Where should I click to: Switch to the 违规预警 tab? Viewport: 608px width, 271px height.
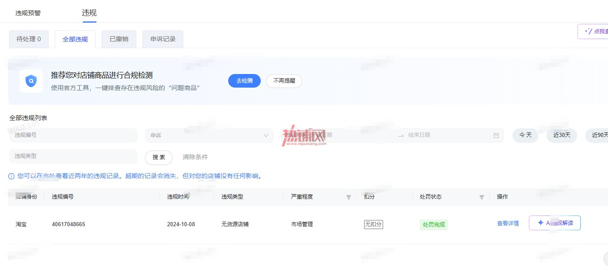(x=28, y=13)
